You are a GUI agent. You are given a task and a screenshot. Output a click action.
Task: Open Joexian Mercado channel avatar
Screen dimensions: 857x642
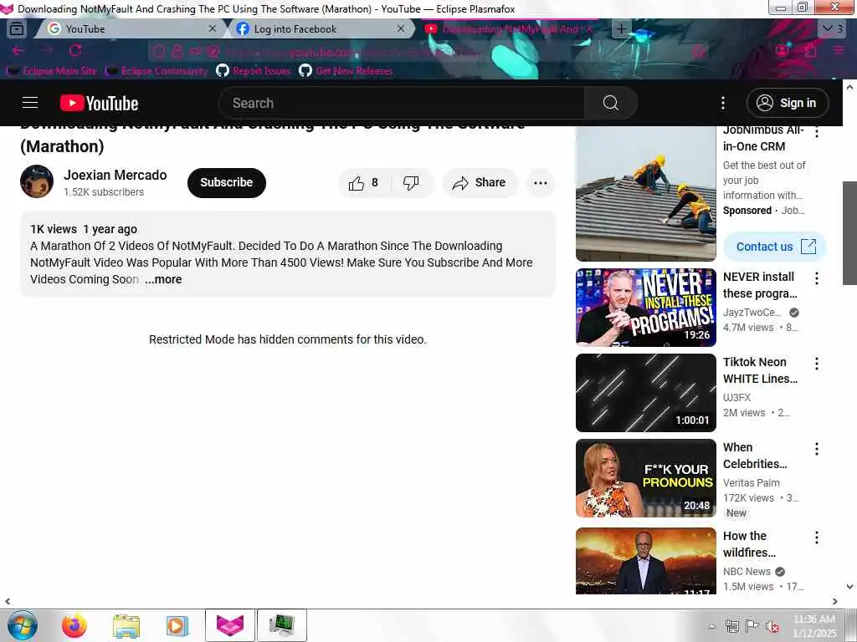(37, 181)
